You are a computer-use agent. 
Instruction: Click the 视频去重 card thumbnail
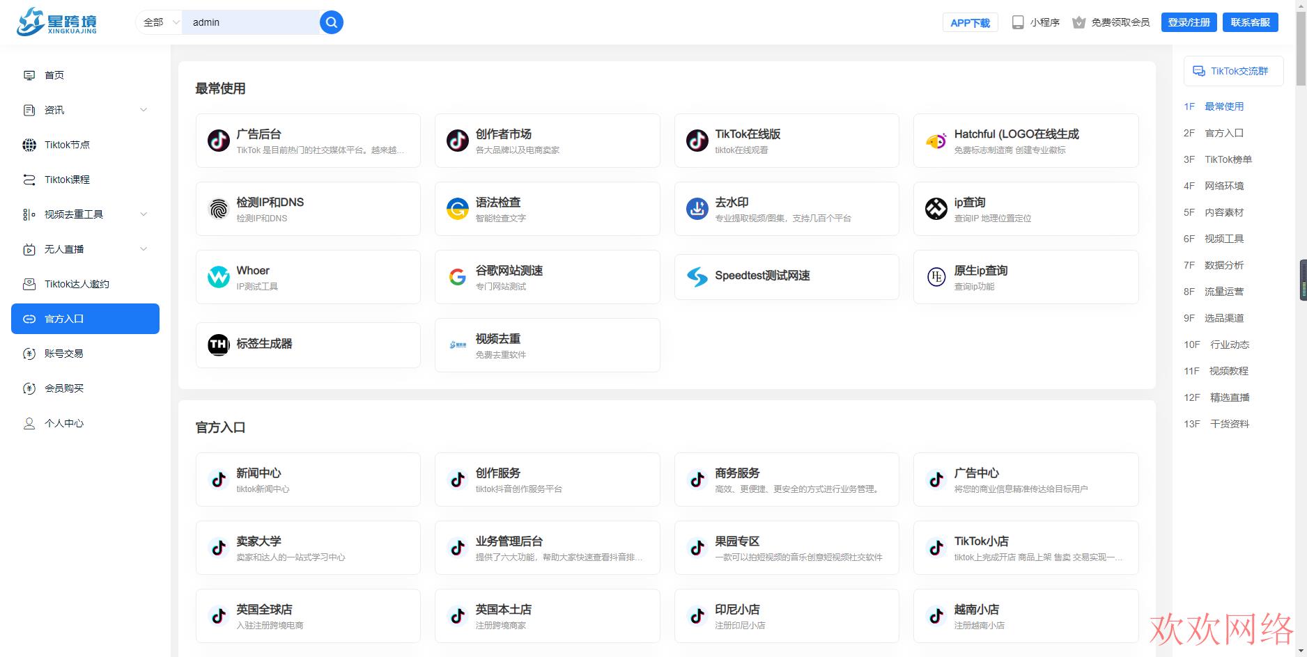coord(458,345)
